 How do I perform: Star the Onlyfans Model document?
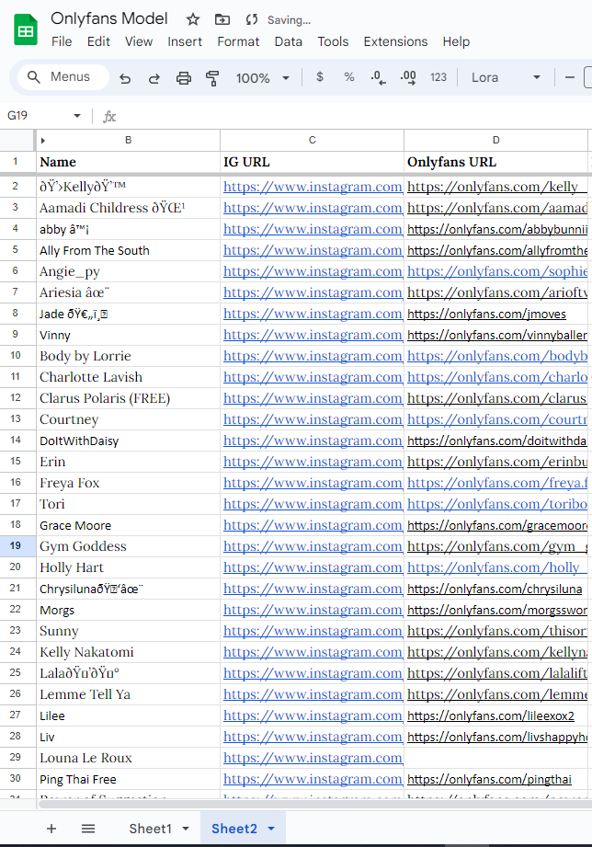click(193, 20)
